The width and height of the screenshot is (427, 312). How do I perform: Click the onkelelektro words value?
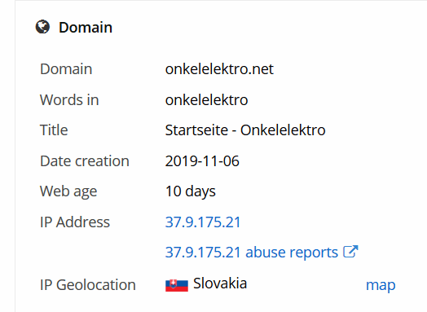(x=206, y=99)
